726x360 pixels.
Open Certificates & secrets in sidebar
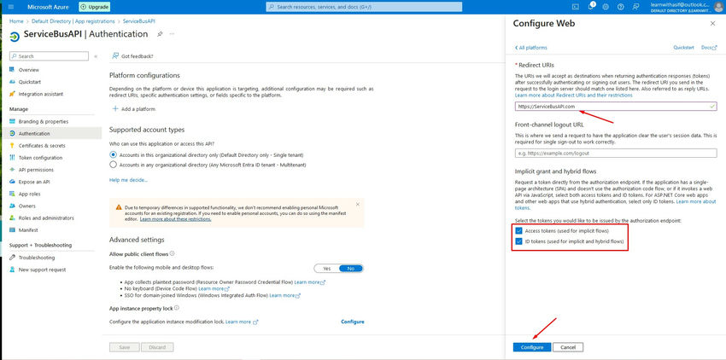[x=41, y=145]
